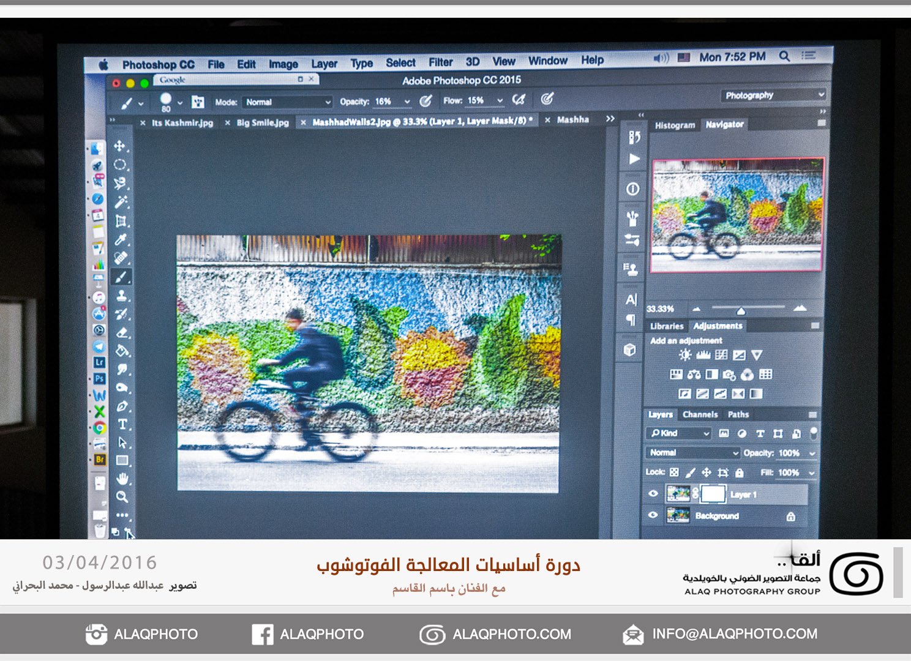Screen dimensions: 911x661
Task: Select the Smudge finger tool
Action: [x=122, y=369]
